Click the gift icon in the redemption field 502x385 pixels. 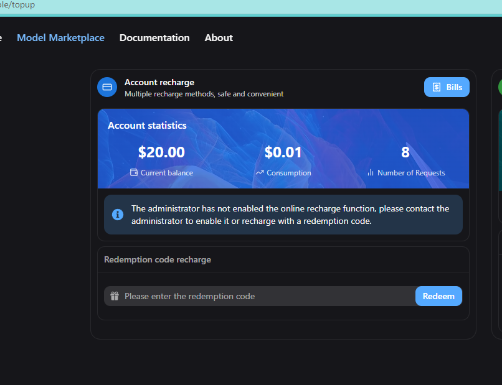click(115, 296)
